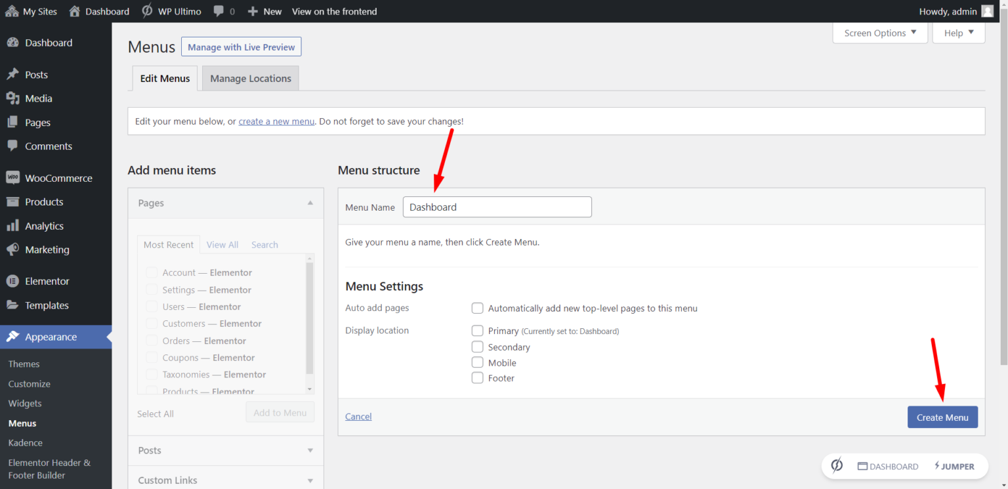
Task: Open Analytics via its chart icon
Action: tap(13, 225)
